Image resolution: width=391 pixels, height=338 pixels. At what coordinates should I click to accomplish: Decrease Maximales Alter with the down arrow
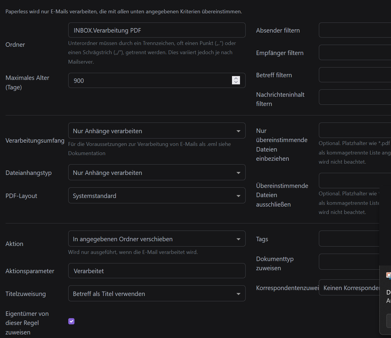click(236, 82)
